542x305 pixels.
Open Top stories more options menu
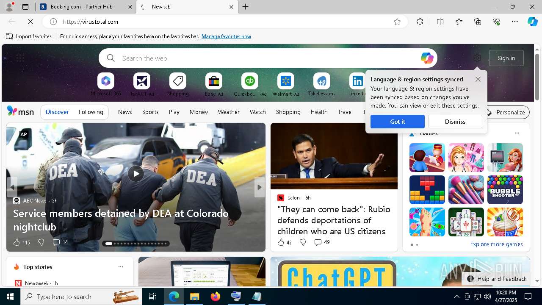(x=121, y=267)
